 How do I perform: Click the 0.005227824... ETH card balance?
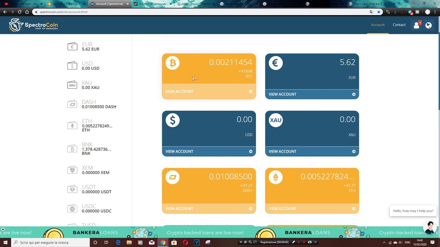click(x=327, y=177)
